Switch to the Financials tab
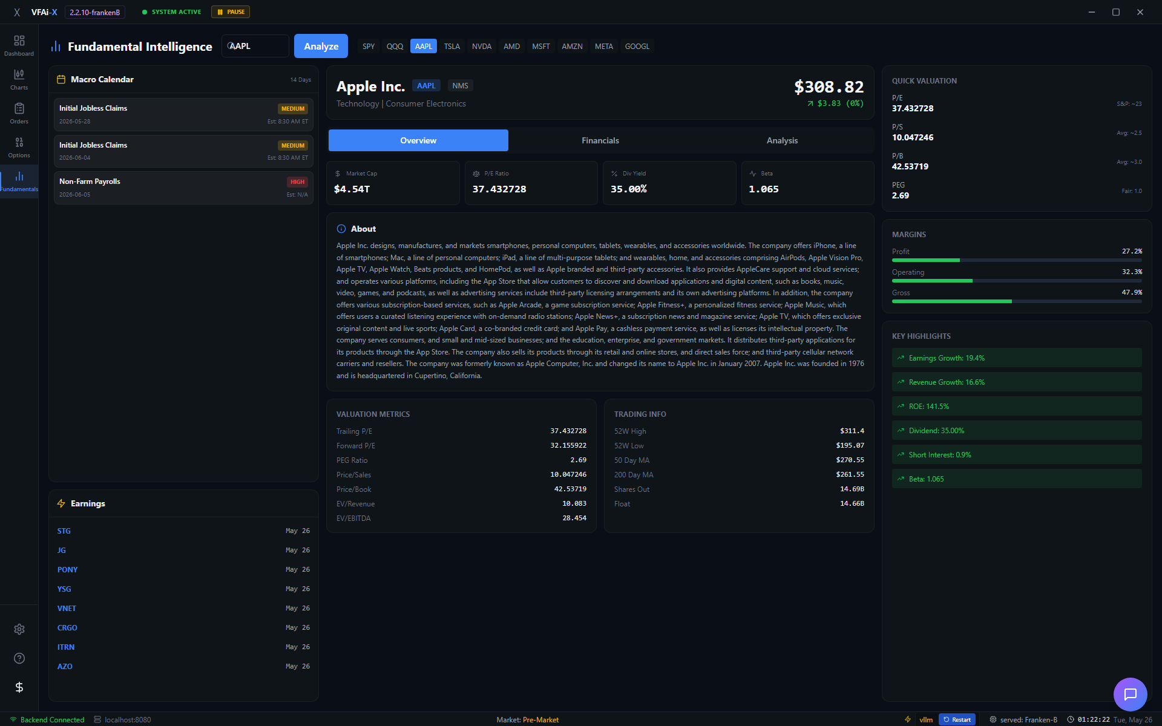 [600, 140]
